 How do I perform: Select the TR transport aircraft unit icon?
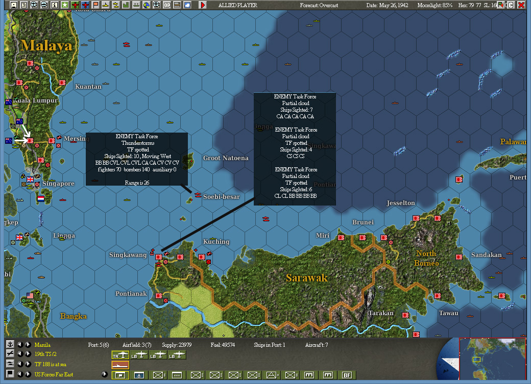click(120, 355)
